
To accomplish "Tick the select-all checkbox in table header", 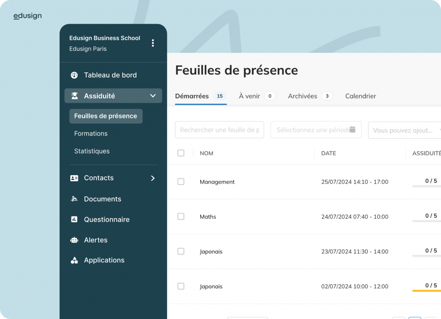I will pos(181,153).
